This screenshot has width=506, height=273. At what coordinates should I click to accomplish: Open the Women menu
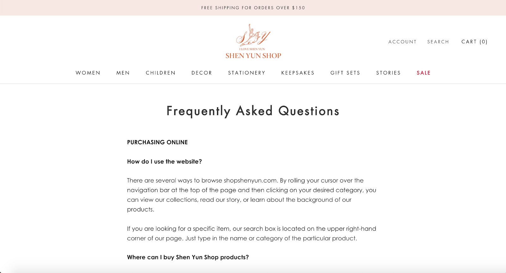(x=88, y=73)
